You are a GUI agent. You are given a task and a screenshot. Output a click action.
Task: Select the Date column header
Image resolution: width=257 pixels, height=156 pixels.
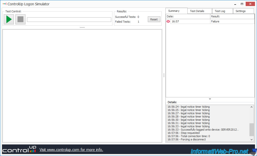pos(188,16)
